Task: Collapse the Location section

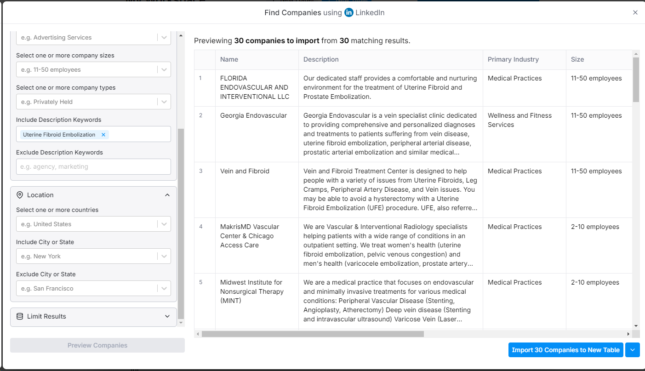Action: [167, 195]
